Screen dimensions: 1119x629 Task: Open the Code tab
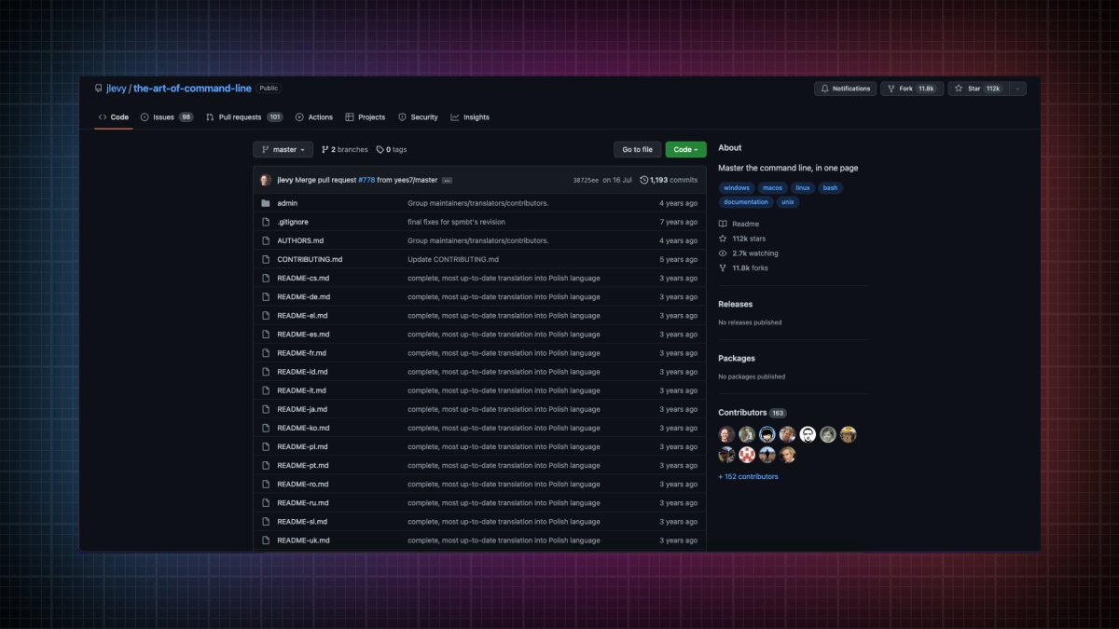click(x=114, y=117)
